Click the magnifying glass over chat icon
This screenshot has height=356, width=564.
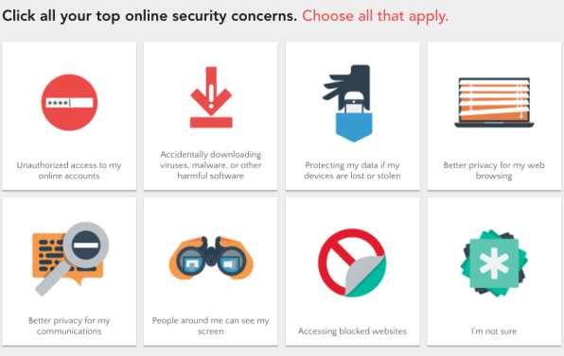70,259
